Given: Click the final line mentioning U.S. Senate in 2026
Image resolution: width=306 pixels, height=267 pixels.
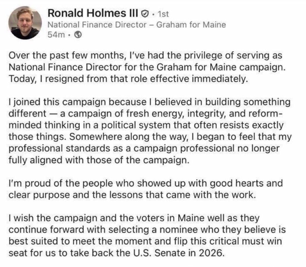Looking at the screenshot, I should (117, 253).
